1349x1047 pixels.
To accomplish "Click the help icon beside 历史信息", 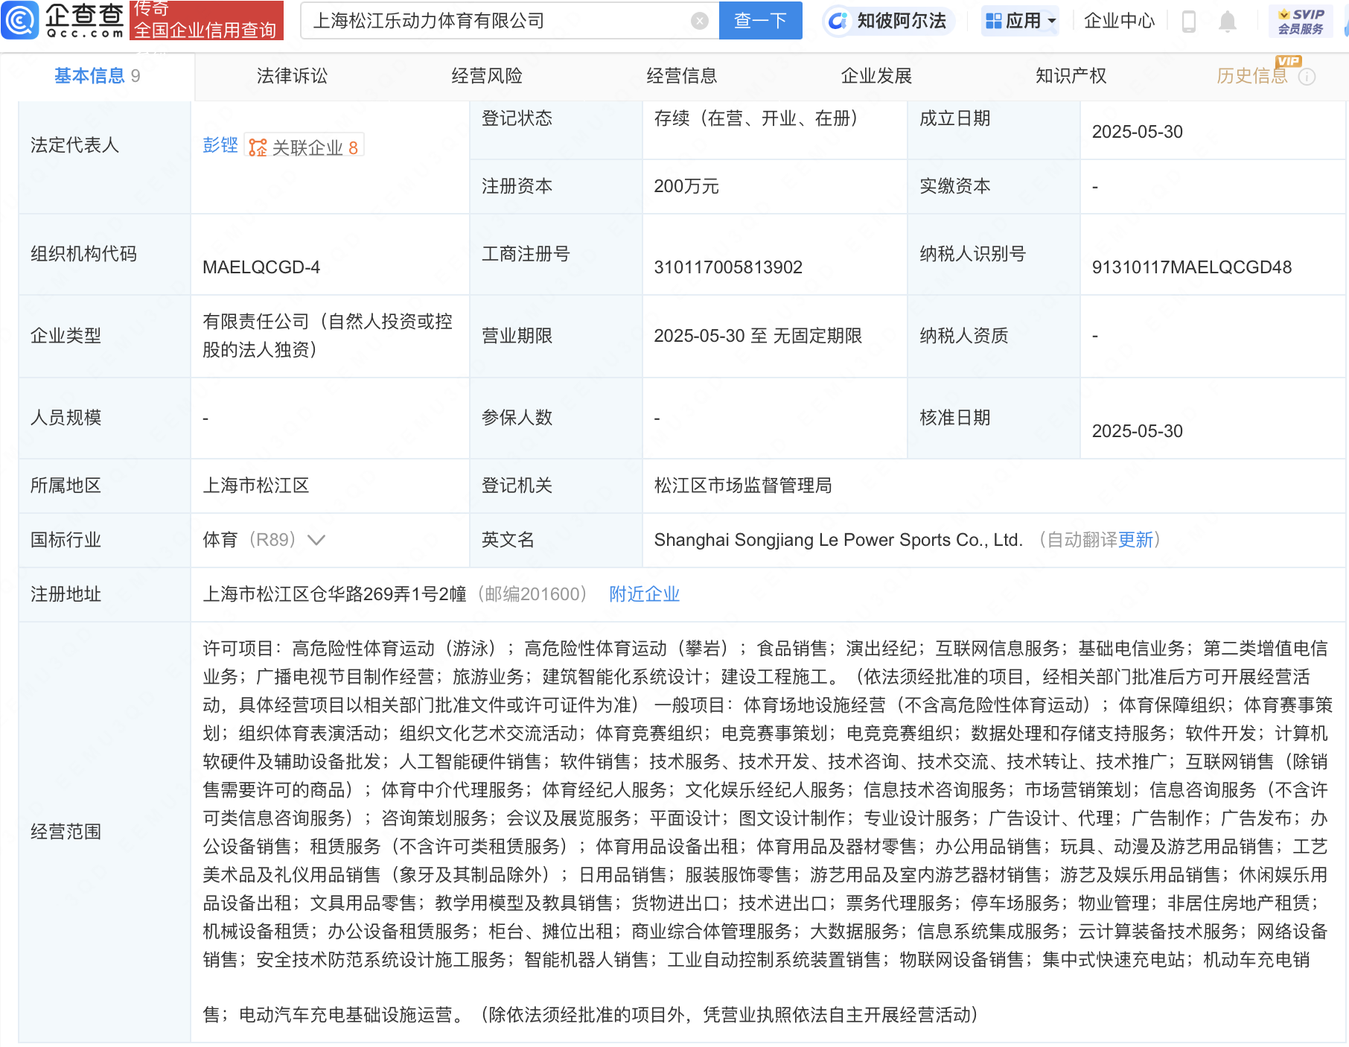I will [x=1307, y=77].
